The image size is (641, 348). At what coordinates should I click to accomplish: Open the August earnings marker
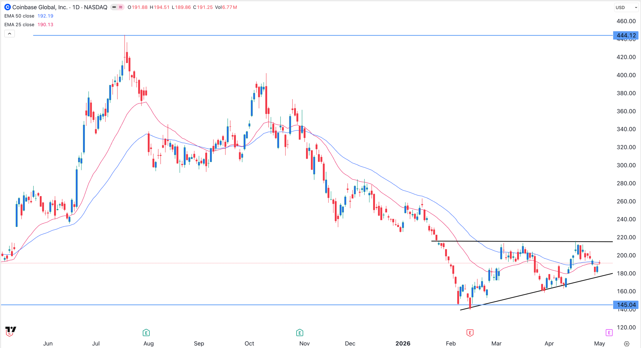[x=146, y=333]
